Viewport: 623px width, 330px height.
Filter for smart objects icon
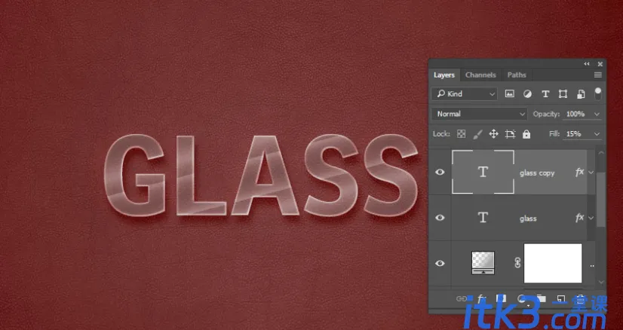581,93
